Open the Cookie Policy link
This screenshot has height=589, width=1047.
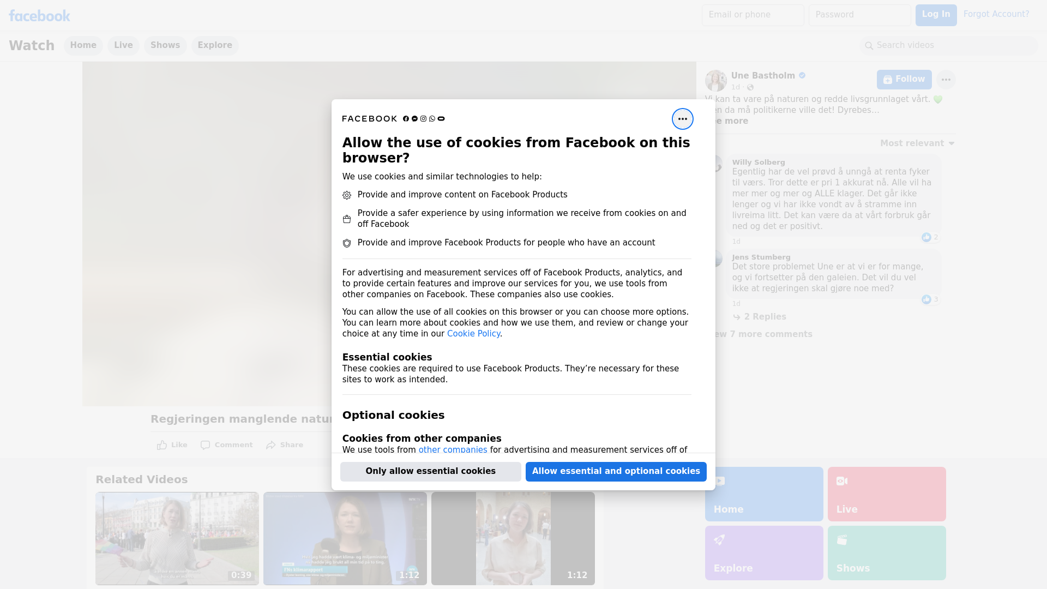click(473, 334)
